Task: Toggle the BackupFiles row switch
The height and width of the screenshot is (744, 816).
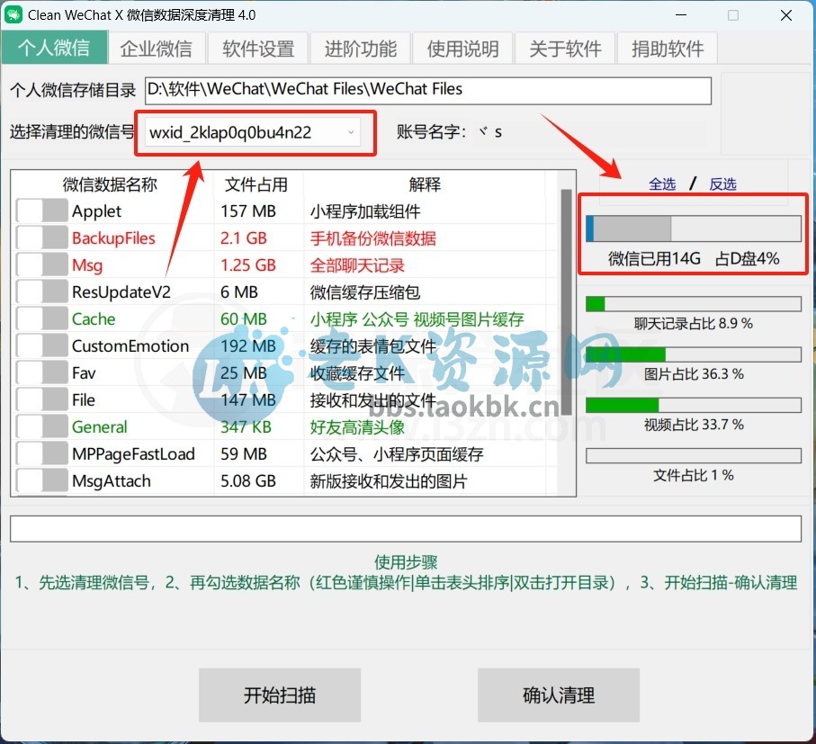Action: coord(41,238)
